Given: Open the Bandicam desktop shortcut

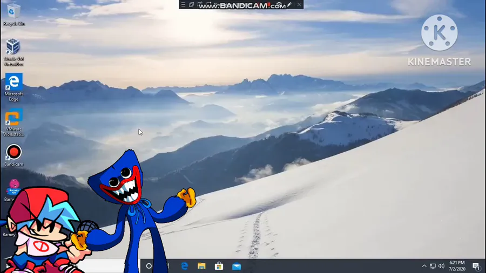Looking at the screenshot, I should 13,155.
